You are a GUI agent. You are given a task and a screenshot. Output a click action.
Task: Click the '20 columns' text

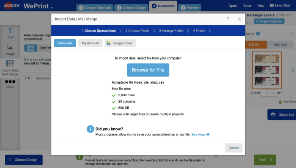point(127,101)
